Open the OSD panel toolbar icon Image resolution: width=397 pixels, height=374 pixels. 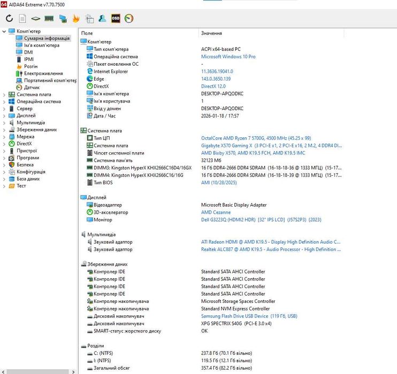[x=116, y=18]
